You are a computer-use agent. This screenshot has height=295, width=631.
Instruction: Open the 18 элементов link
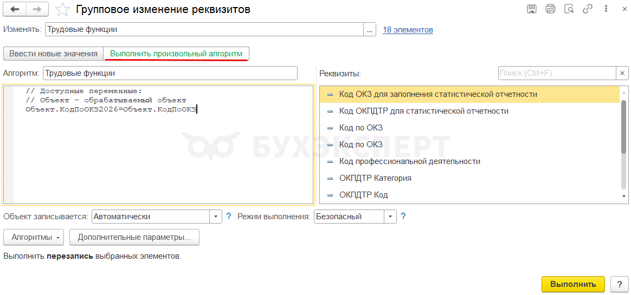coord(408,30)
